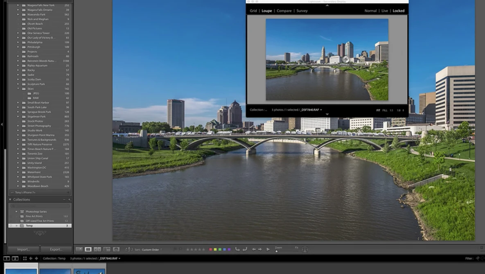Click the main window display button 1
485x274 pixels.
[x=7, y=258]
